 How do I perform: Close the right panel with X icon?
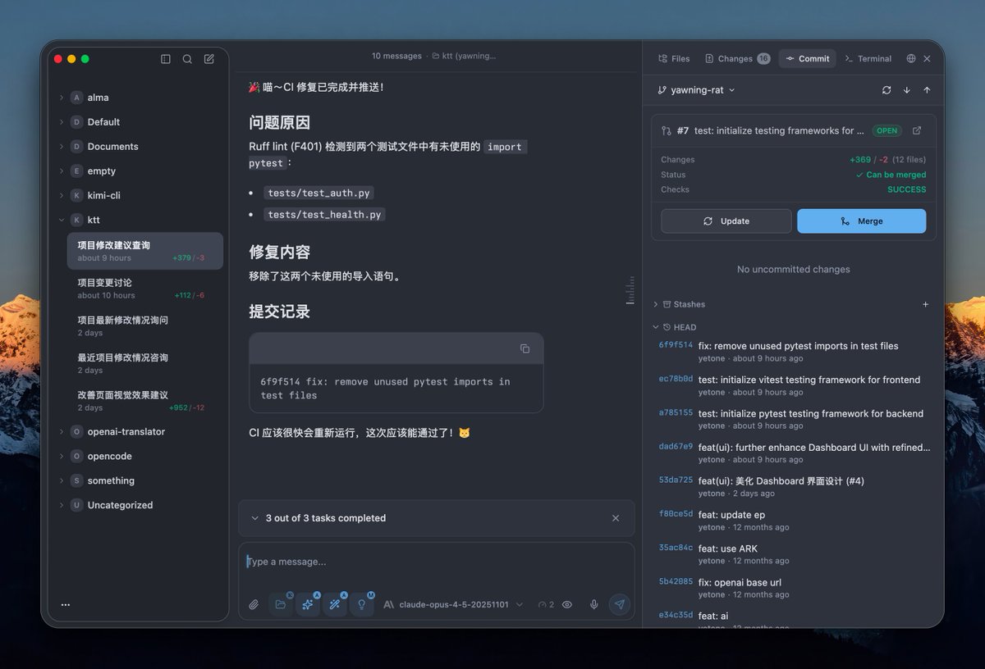[927, 59]
